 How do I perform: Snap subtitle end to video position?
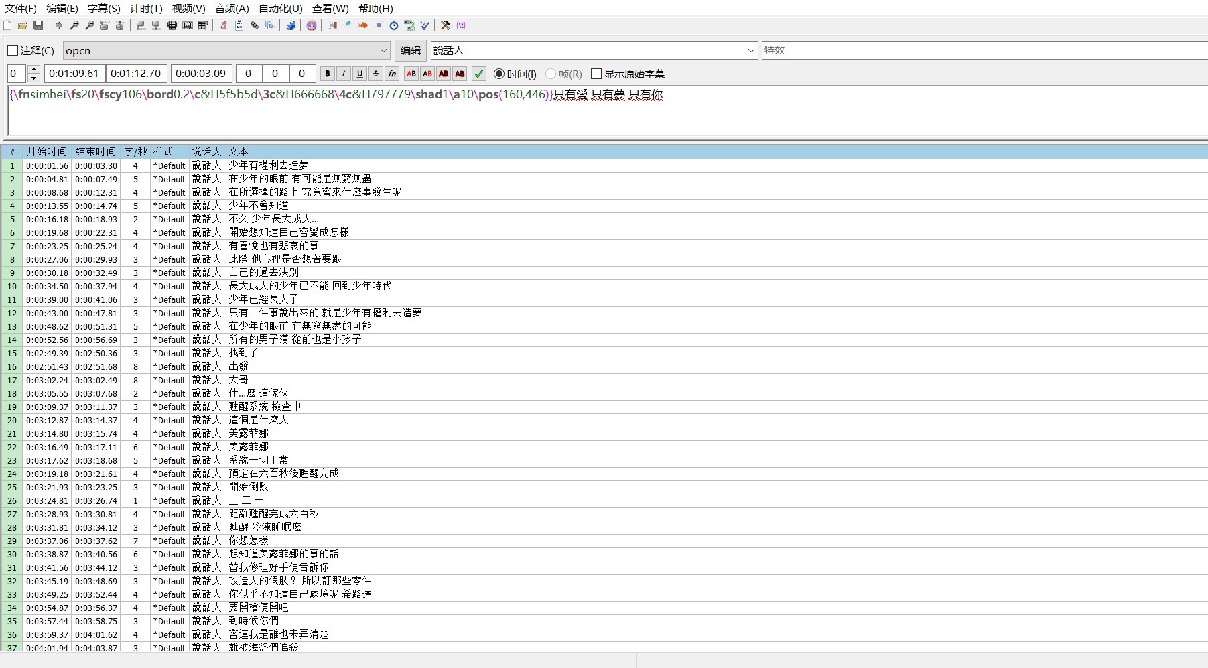(x=156, y=25)
